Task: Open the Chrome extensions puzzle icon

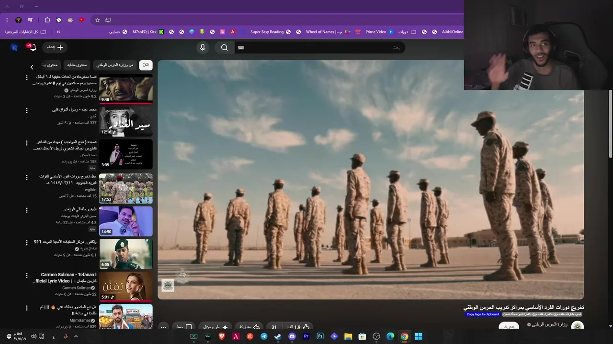Action: [47, 20]
